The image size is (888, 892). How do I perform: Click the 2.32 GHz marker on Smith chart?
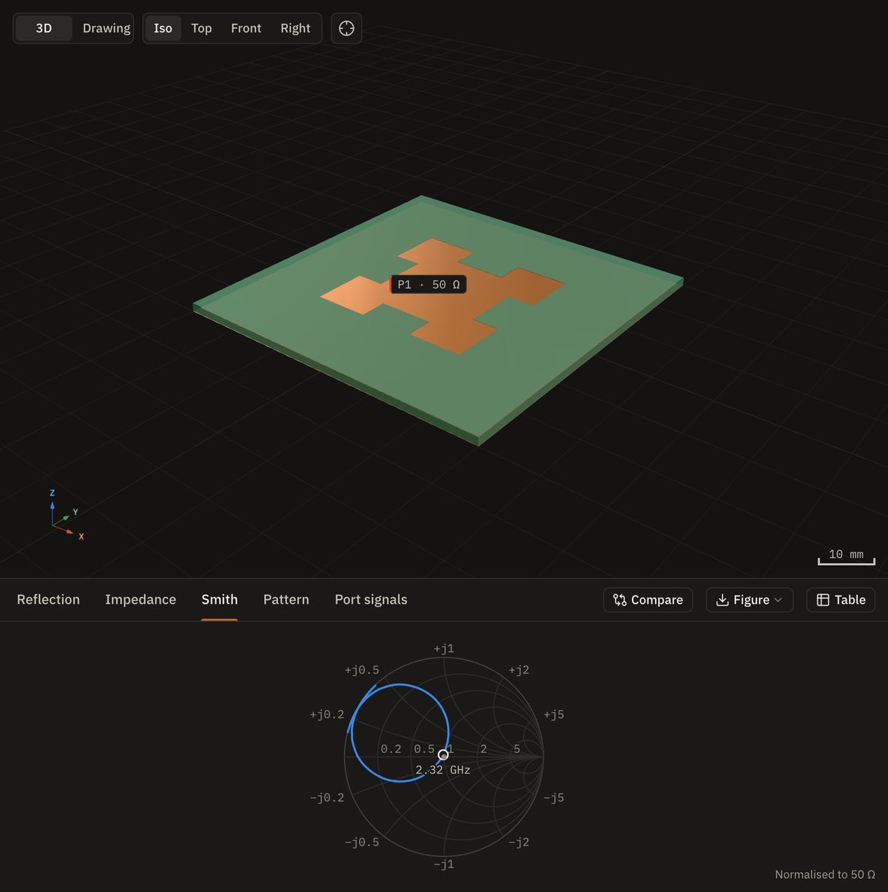pyautogui.click(x=443, y=755)
